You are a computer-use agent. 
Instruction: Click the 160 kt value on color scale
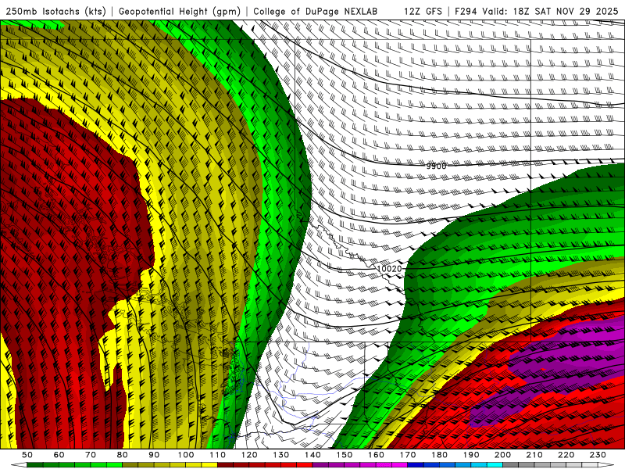[x=376, y=455]
